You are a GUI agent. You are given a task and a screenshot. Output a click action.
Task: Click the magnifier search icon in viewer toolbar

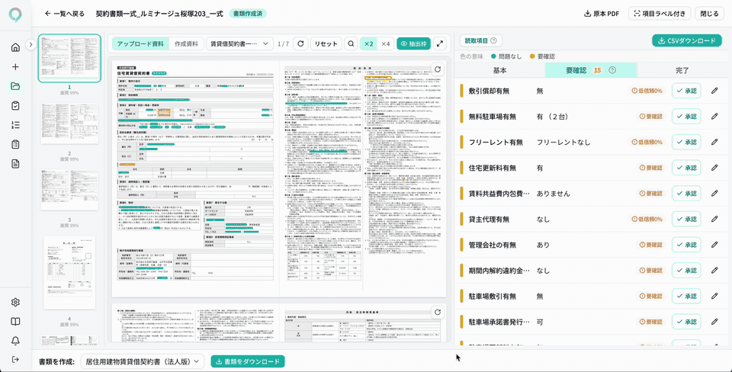pyautogui.click(x=351, y=43)
